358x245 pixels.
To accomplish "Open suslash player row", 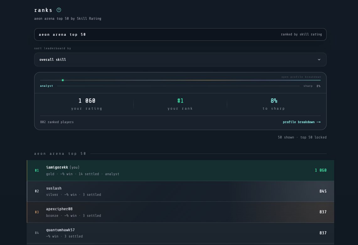I will (x=180, y=191).
